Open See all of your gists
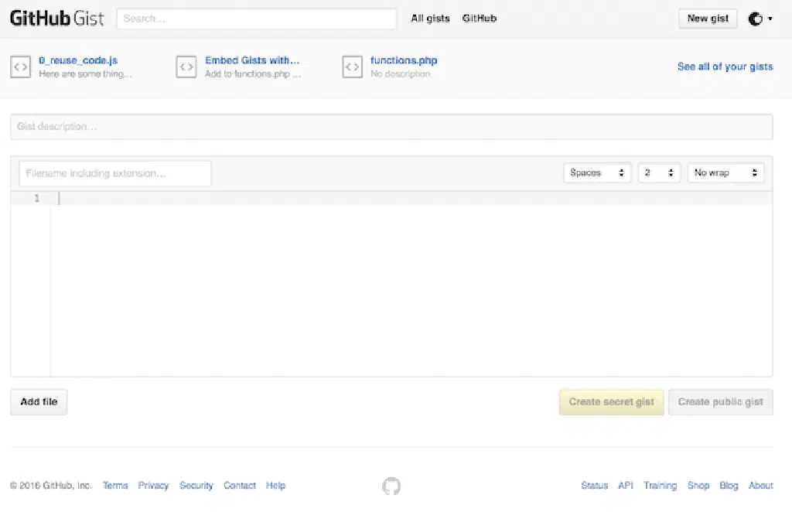 tap(725, 67)
